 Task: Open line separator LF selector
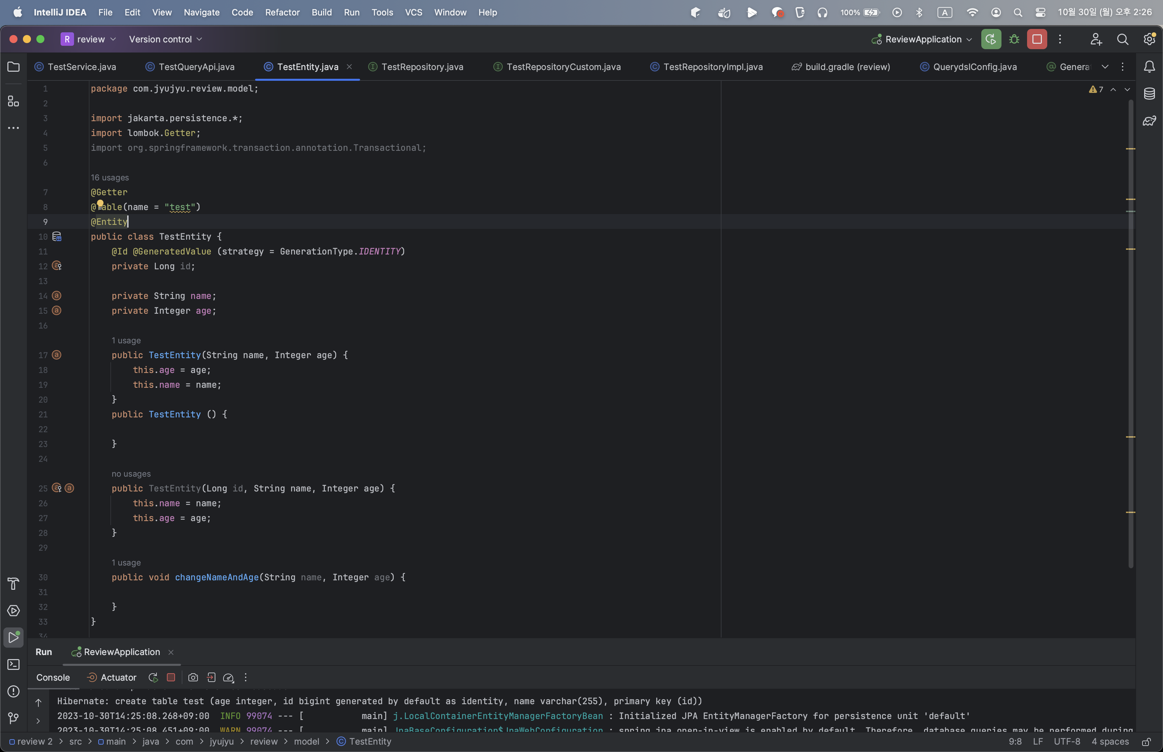(1038, 742)
